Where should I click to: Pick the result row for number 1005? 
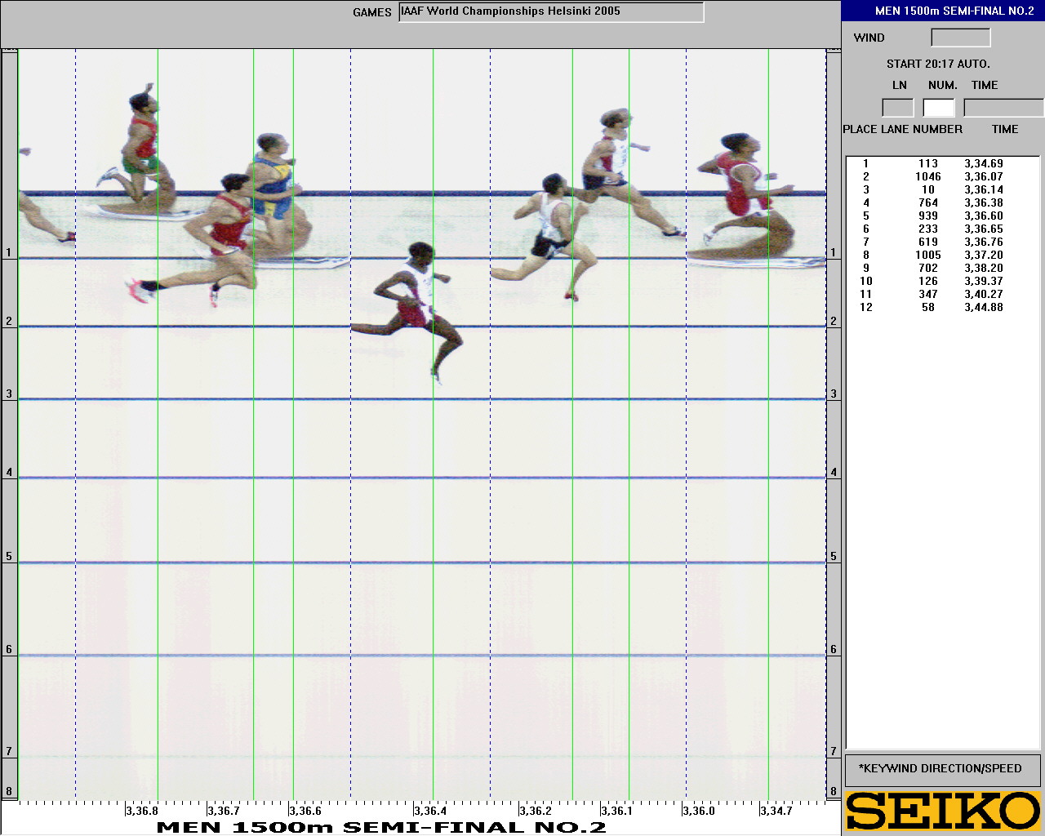928,255
